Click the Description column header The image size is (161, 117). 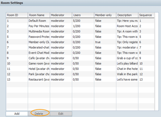click(127, 15)
